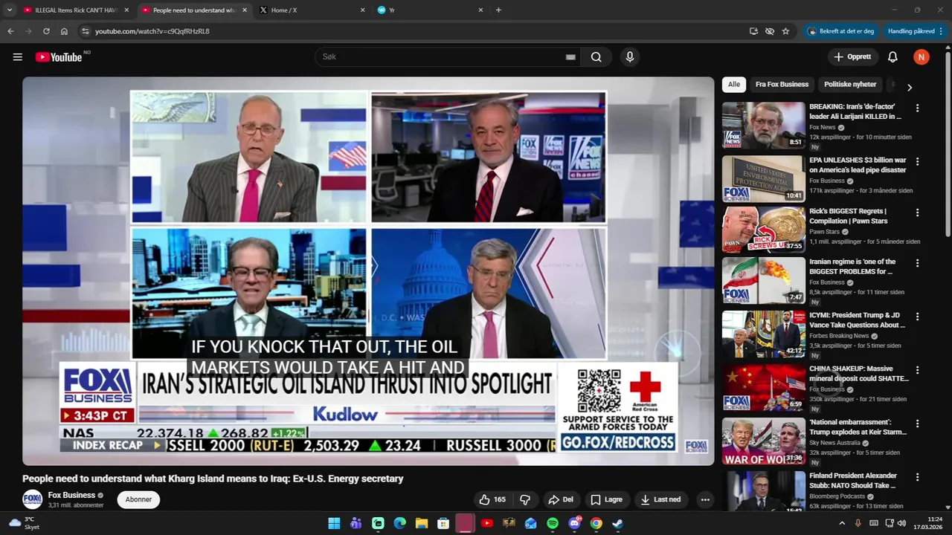Open a new browser tab
This screenshot has width=952, height=535.
click(498, 10)
